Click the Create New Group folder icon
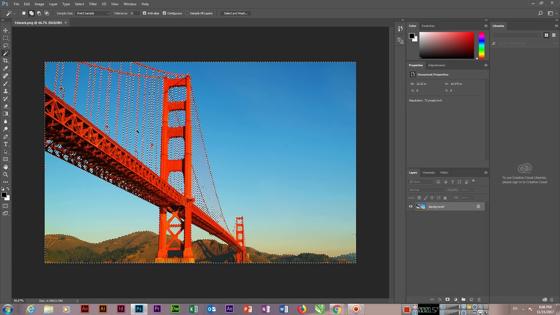 point(463,300)
